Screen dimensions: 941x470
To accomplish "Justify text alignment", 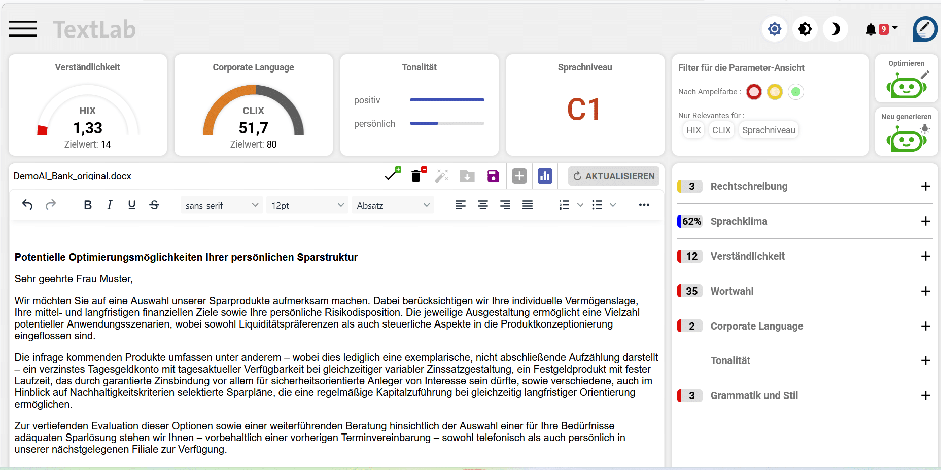I will 528,205.
